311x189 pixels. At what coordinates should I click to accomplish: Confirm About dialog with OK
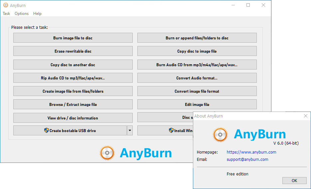tap(294, 180)
